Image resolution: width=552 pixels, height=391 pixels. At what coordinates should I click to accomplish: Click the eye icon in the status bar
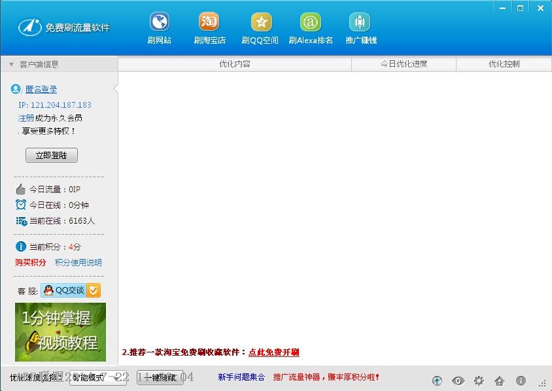tap(458, 380)
